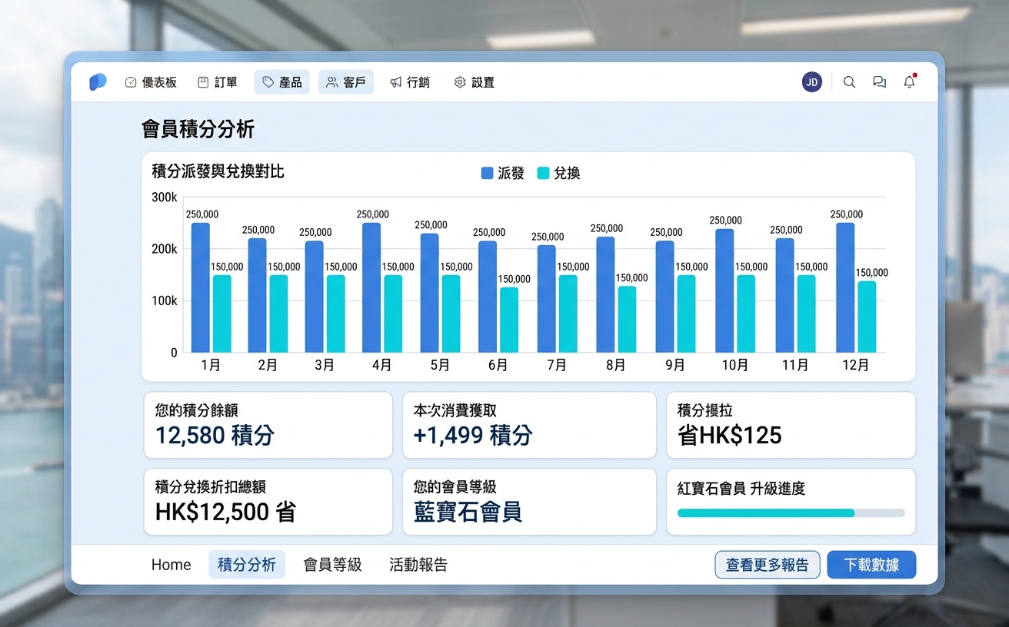
Task: Click the +1,499 積分 value
Action: [x=473, y=436]
